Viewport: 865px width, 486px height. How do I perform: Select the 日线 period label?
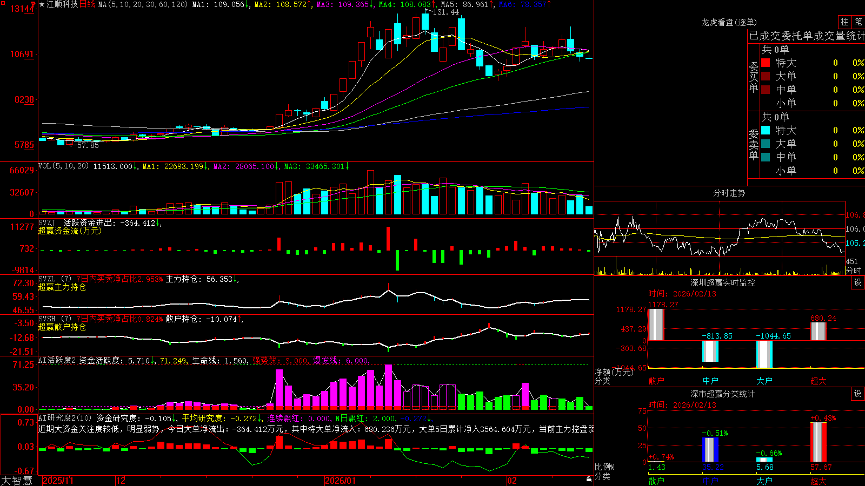point(87,4)
